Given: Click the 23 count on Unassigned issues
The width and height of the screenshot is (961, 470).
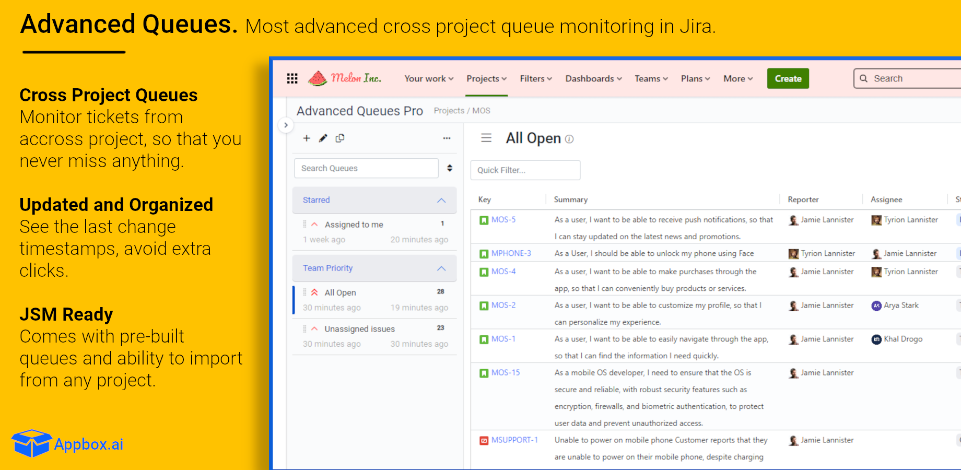Looking at the screenshot, I should 441,328.
